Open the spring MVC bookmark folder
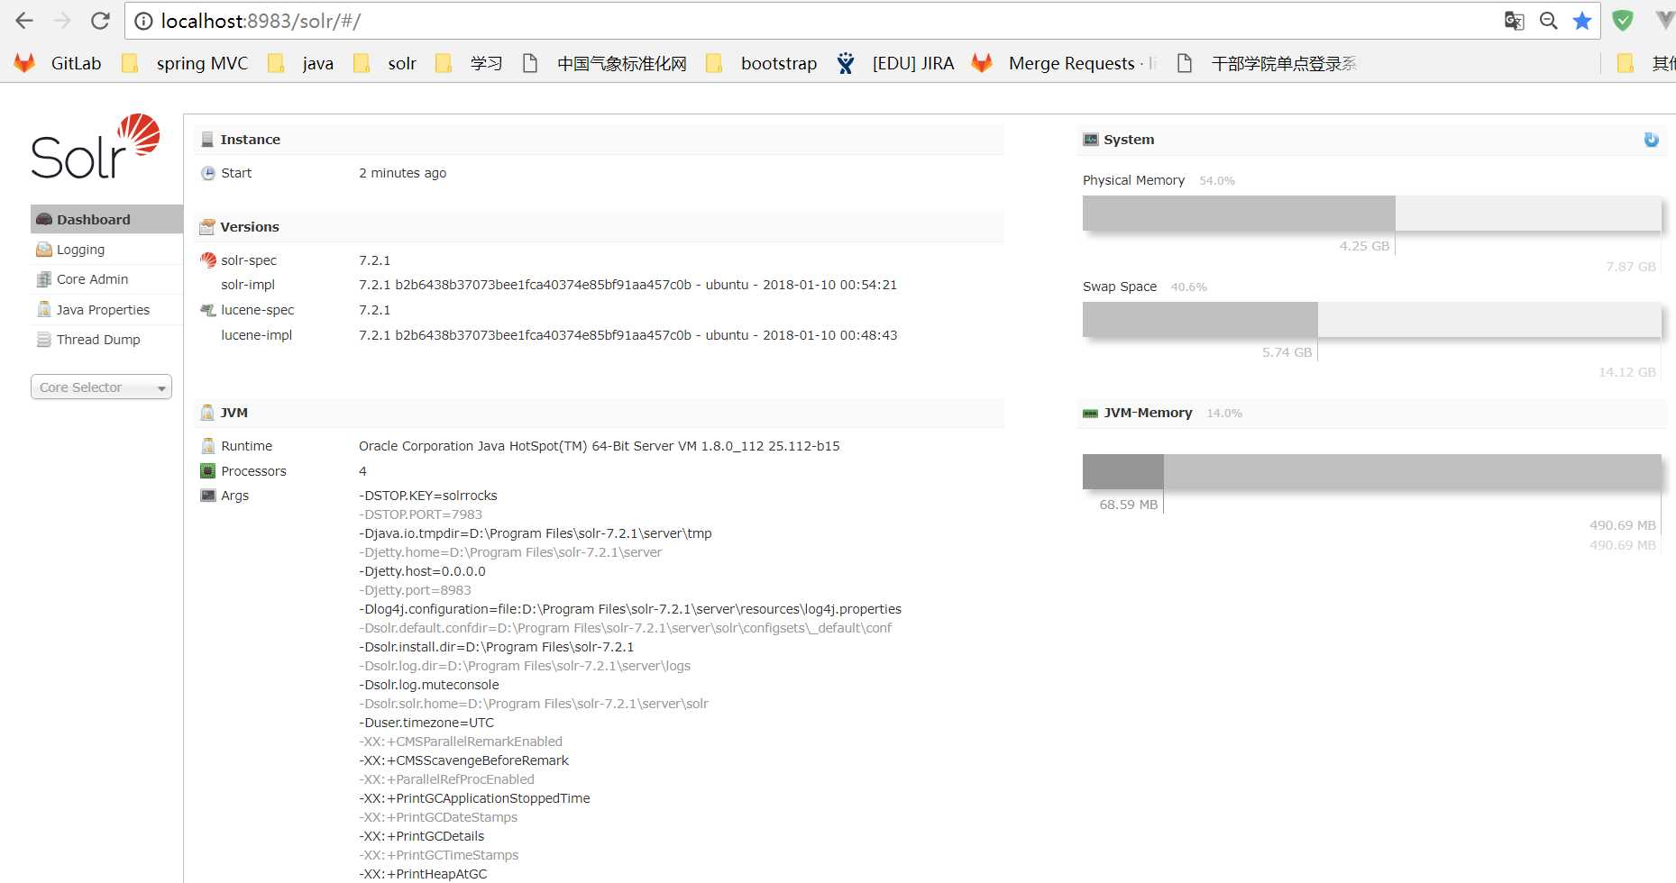 pos(185,63)
